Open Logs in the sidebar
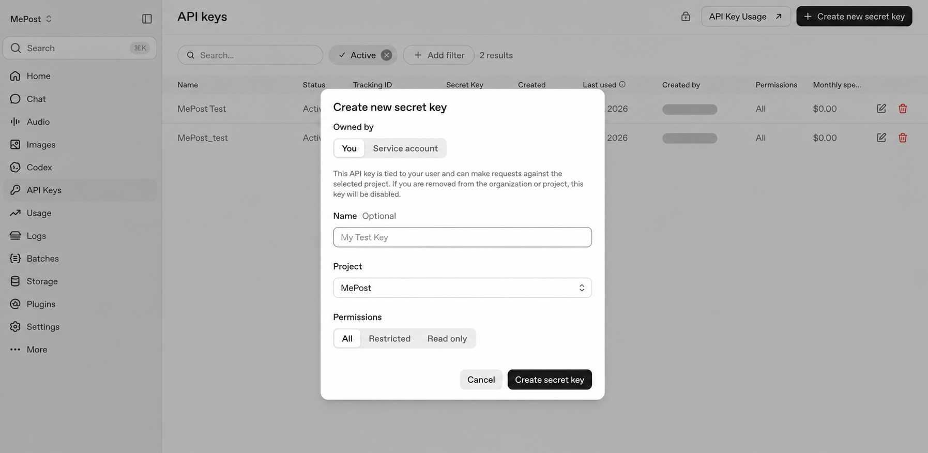Viewport: 928px width, 453px height. click(80, 235)
